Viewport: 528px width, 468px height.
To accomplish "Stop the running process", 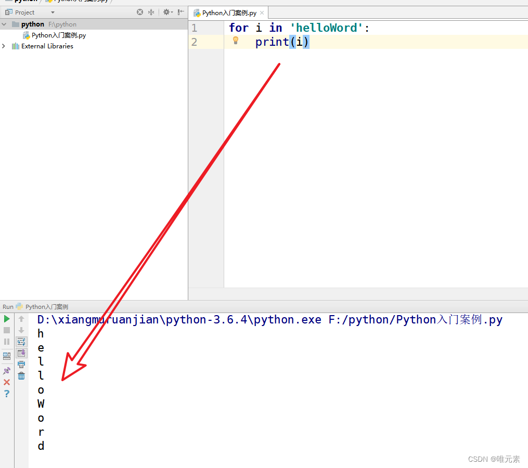I will pos(7,330).
